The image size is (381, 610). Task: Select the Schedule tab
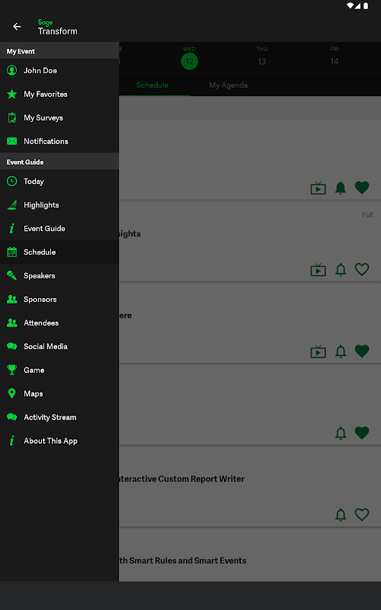(x=152, y=85)
